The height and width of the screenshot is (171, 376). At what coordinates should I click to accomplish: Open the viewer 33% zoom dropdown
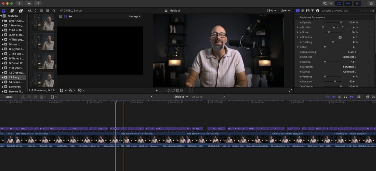(x=271, y=11)
